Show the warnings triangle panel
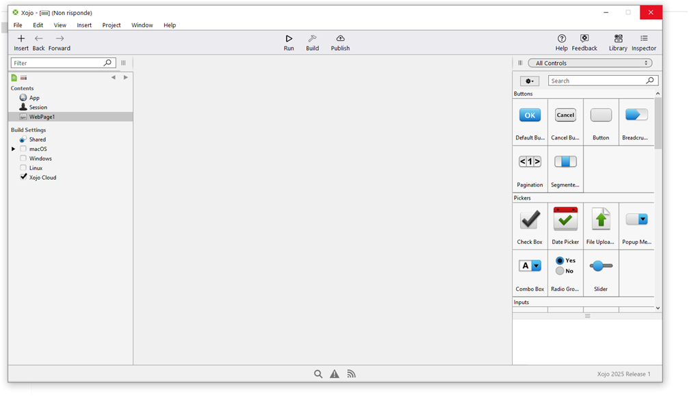689x397 pixels. (x=334, y=374)
